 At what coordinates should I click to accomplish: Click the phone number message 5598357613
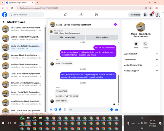click(61, 91)
